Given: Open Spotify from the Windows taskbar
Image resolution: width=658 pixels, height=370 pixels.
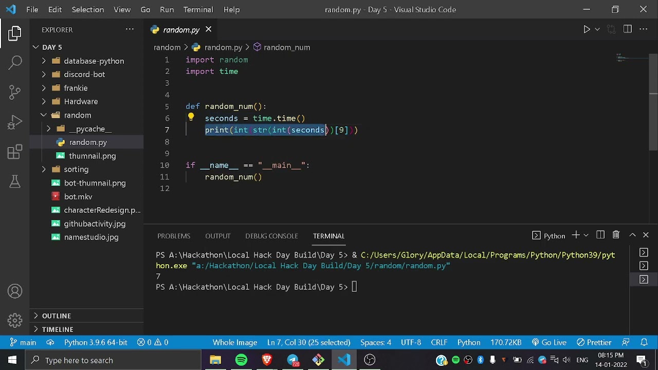Looking at the screenshot, I should 241,360.
